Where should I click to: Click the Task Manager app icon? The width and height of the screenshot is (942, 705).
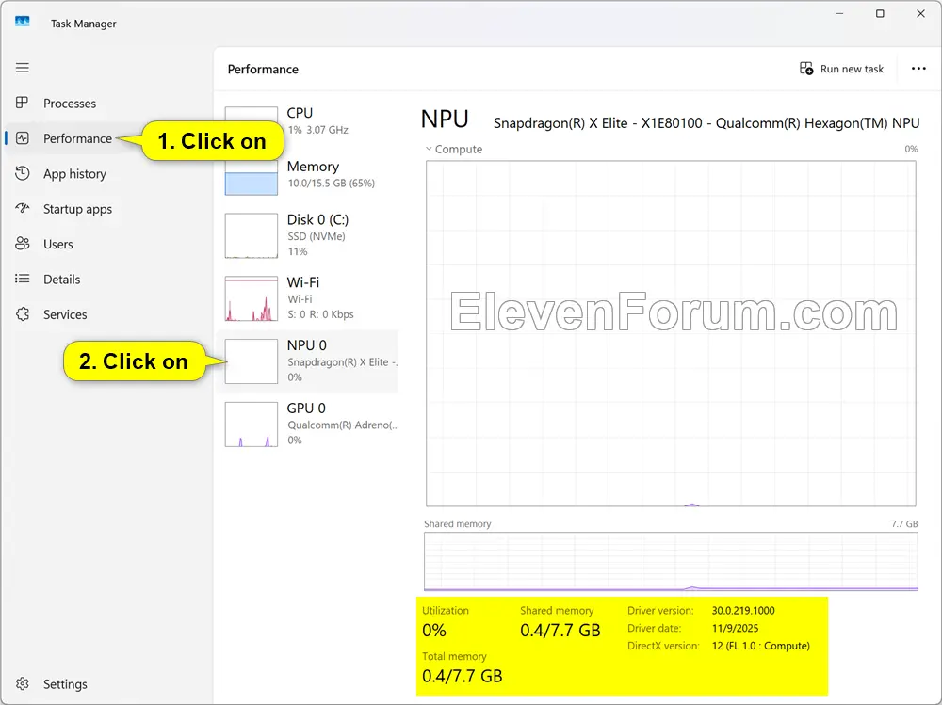[23, 22]
